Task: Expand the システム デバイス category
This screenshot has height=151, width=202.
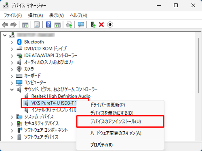Action: [x=12, y=117]
